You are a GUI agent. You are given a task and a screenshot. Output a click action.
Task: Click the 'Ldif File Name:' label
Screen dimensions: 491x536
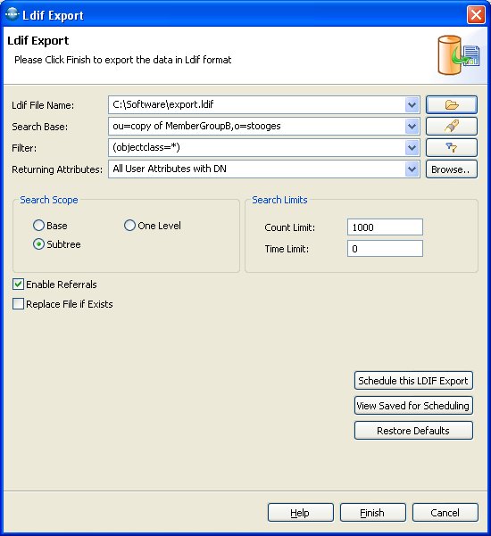pos(43,105)
